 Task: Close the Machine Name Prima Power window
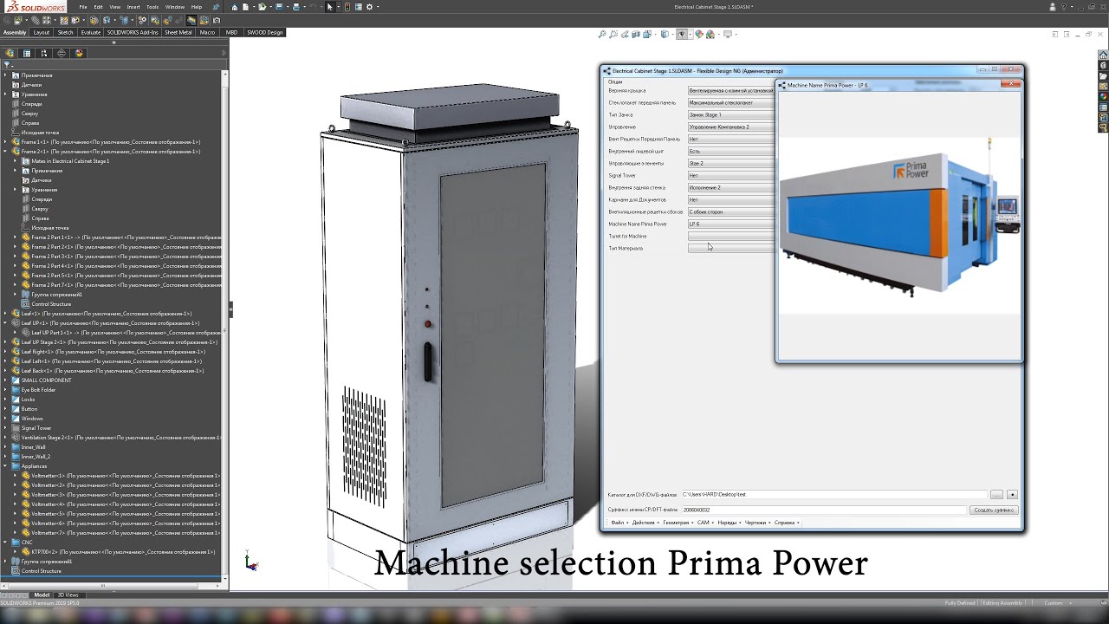(1010, 85)
